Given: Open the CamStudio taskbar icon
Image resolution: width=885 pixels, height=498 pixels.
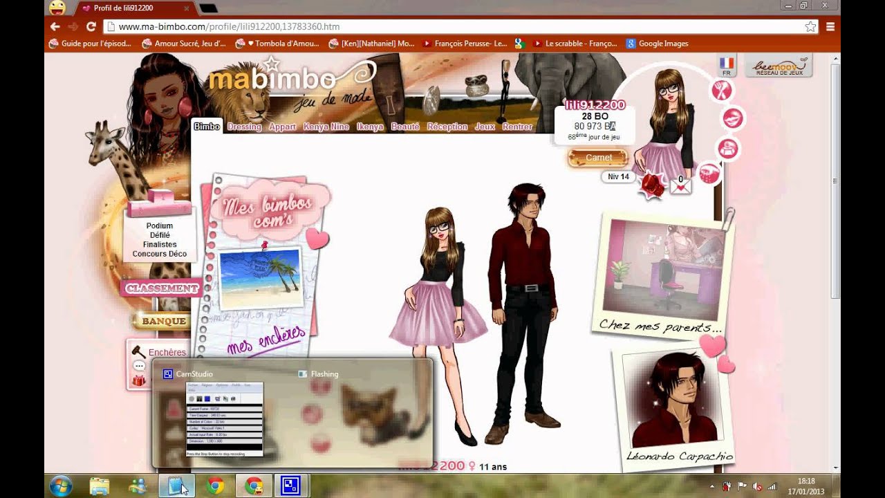Looking at the screenshot, I should [291, 486].
